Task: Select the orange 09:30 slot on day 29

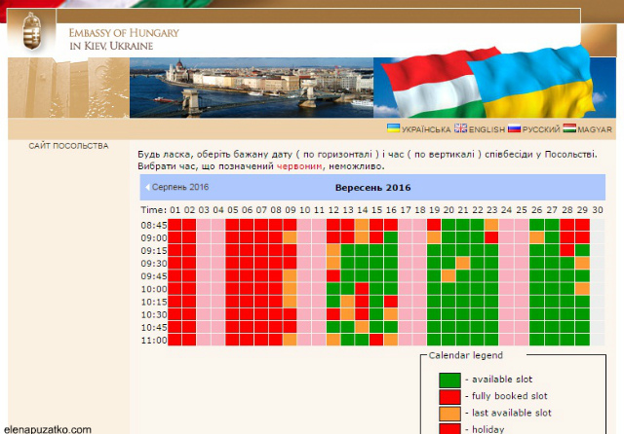Action: 582,263
